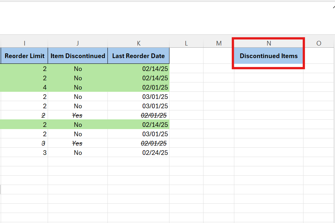The width and height of the screenshot is (335, 223).
Task: Click the Reorder Limit header cell
Action: [24, 56]
